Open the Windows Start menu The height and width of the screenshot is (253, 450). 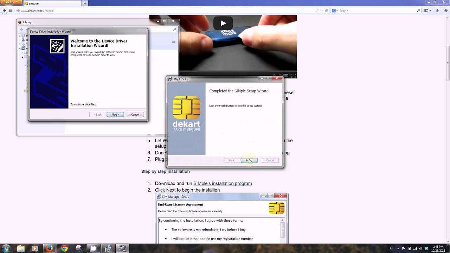pos(6,248)
